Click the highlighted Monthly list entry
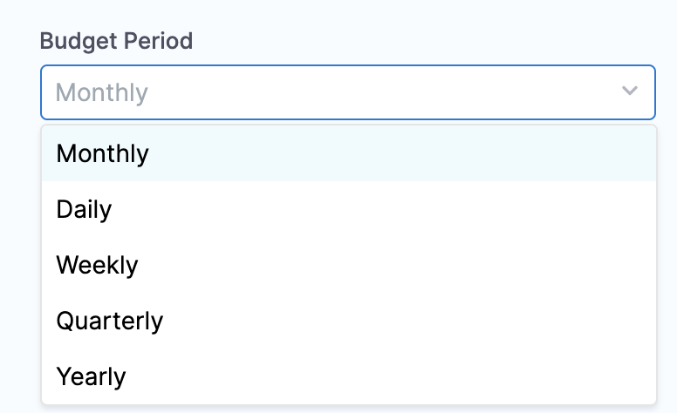The image size is (677, 413). pos(349,153)
